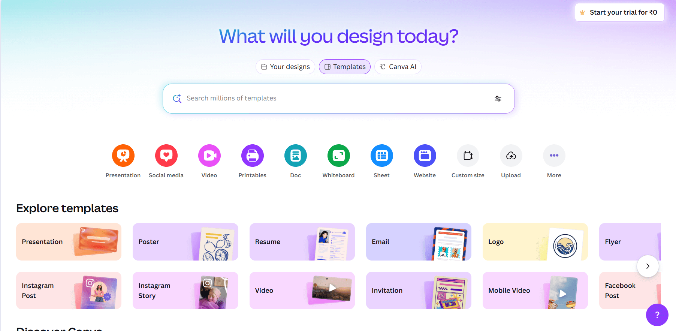Launch the Whiteboard icon
The width and height of the screenshot is (676, 331).
pyautogui.click(x=338, y=156)
